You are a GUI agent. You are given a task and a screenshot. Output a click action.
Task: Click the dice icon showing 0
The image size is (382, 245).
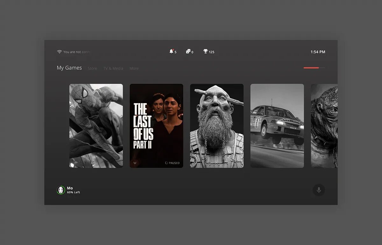[188, 51]
